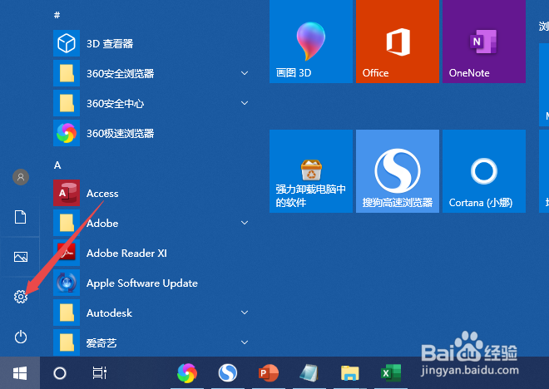This screenshot has width=549, height=389.
Task: Expand the 爱奇艺 folder chevron
Action: click(x=245, y=342)
